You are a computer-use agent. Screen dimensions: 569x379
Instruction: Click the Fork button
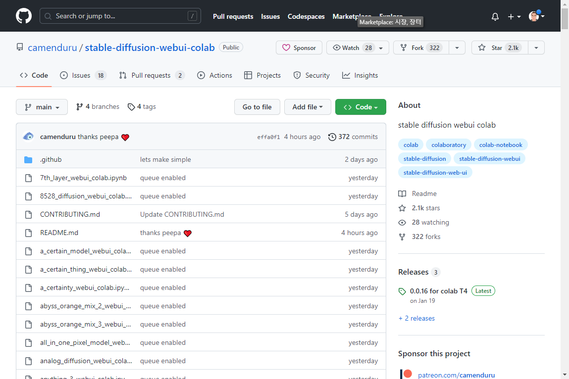pos(421,47)
